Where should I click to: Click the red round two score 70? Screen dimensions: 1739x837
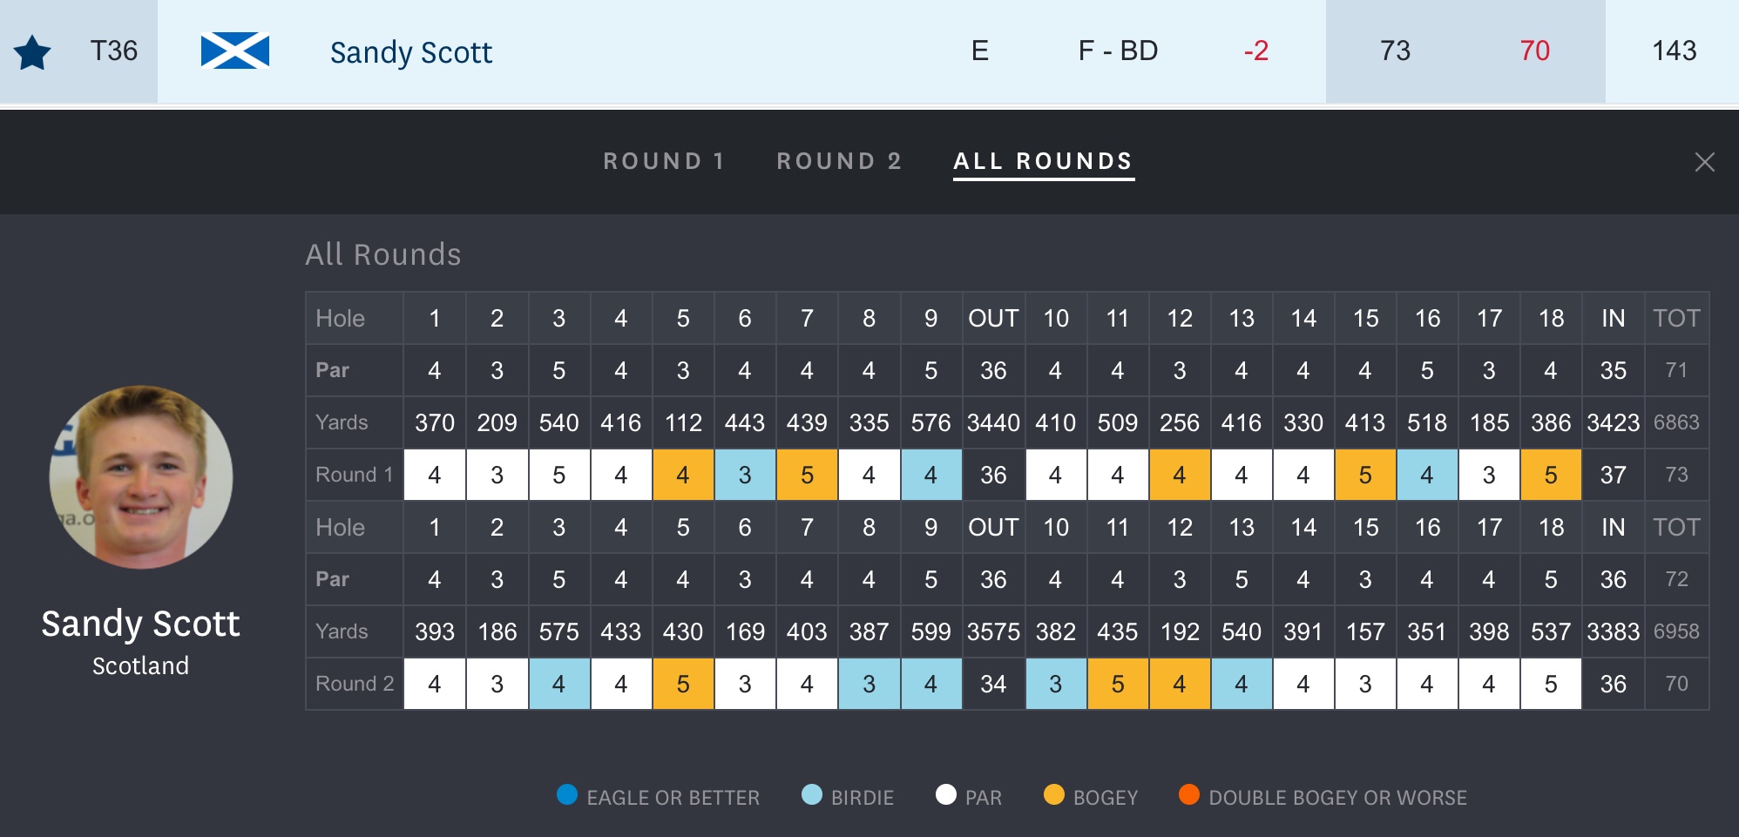(1534, 51)
